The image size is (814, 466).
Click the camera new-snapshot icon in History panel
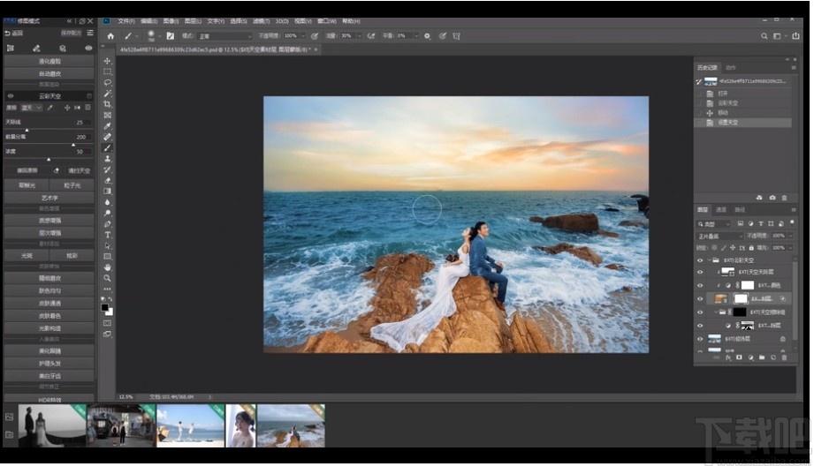[772, 198]
